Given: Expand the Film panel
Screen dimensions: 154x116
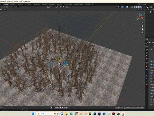Looking at the screenshot, I should pos(152,91).
